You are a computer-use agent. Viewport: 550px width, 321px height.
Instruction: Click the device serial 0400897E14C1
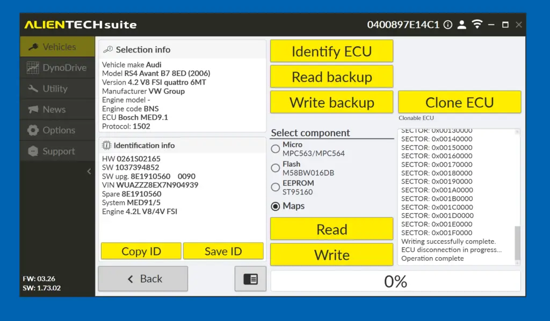(403, 25)
